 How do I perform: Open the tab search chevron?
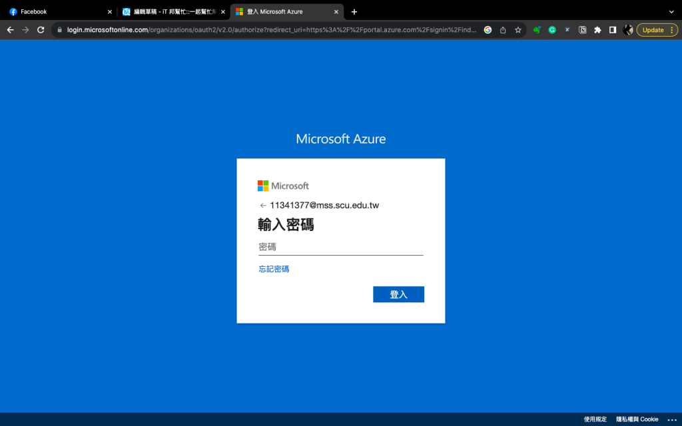[x=671, y=12]
